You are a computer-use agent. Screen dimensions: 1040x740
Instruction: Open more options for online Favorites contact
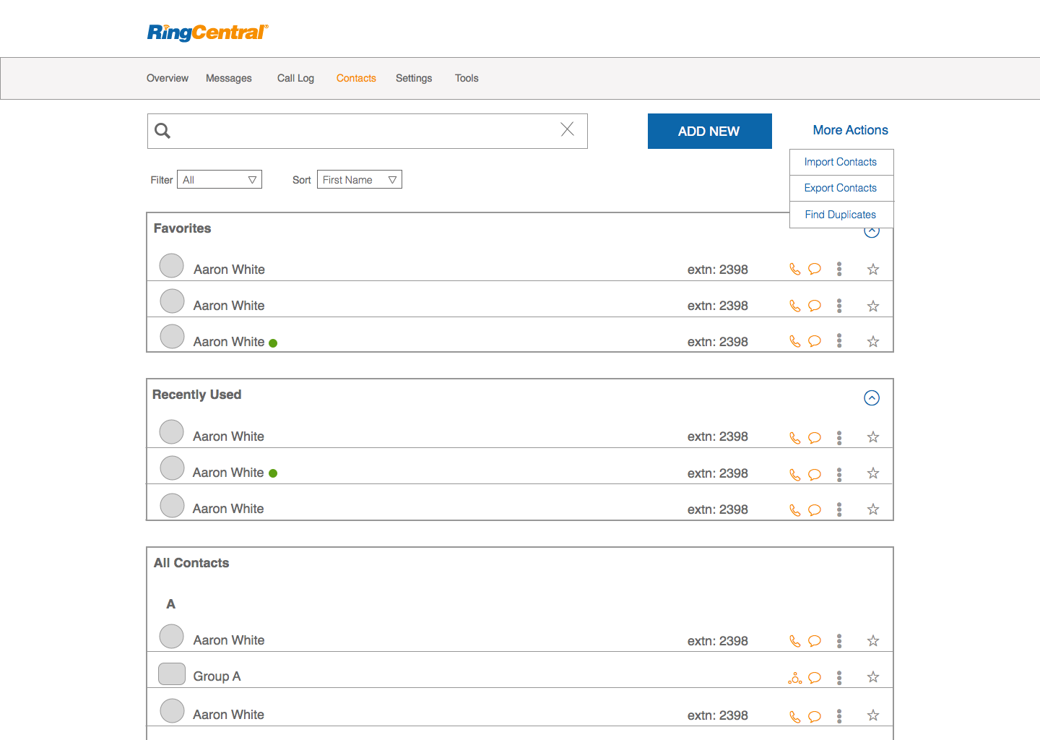click(x=839, y=340)
